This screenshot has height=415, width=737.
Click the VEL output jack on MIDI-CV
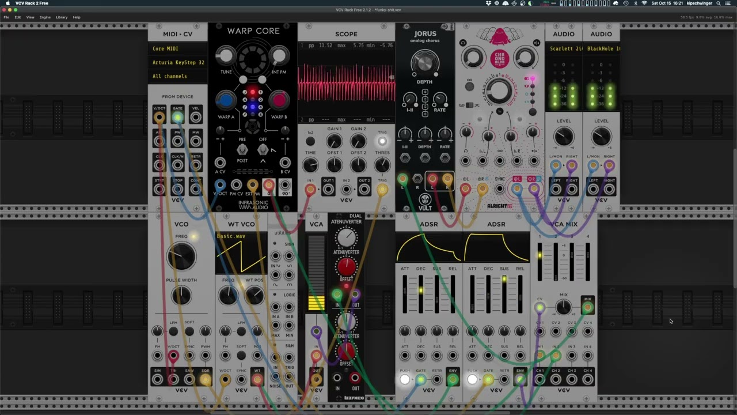pyautogui.click(x=196, y=118)
